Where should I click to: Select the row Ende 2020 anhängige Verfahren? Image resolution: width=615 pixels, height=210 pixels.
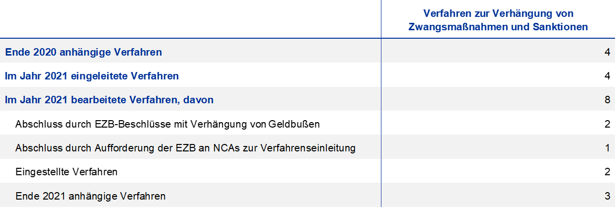[x=307, y=51]
